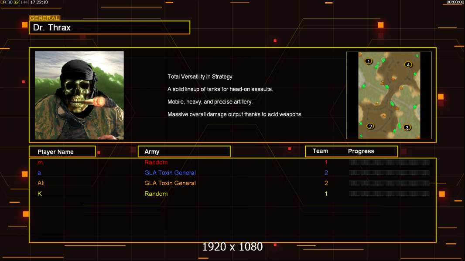Click the red 'Random' army for player m
465x261 pixels.
pos(156,162)
